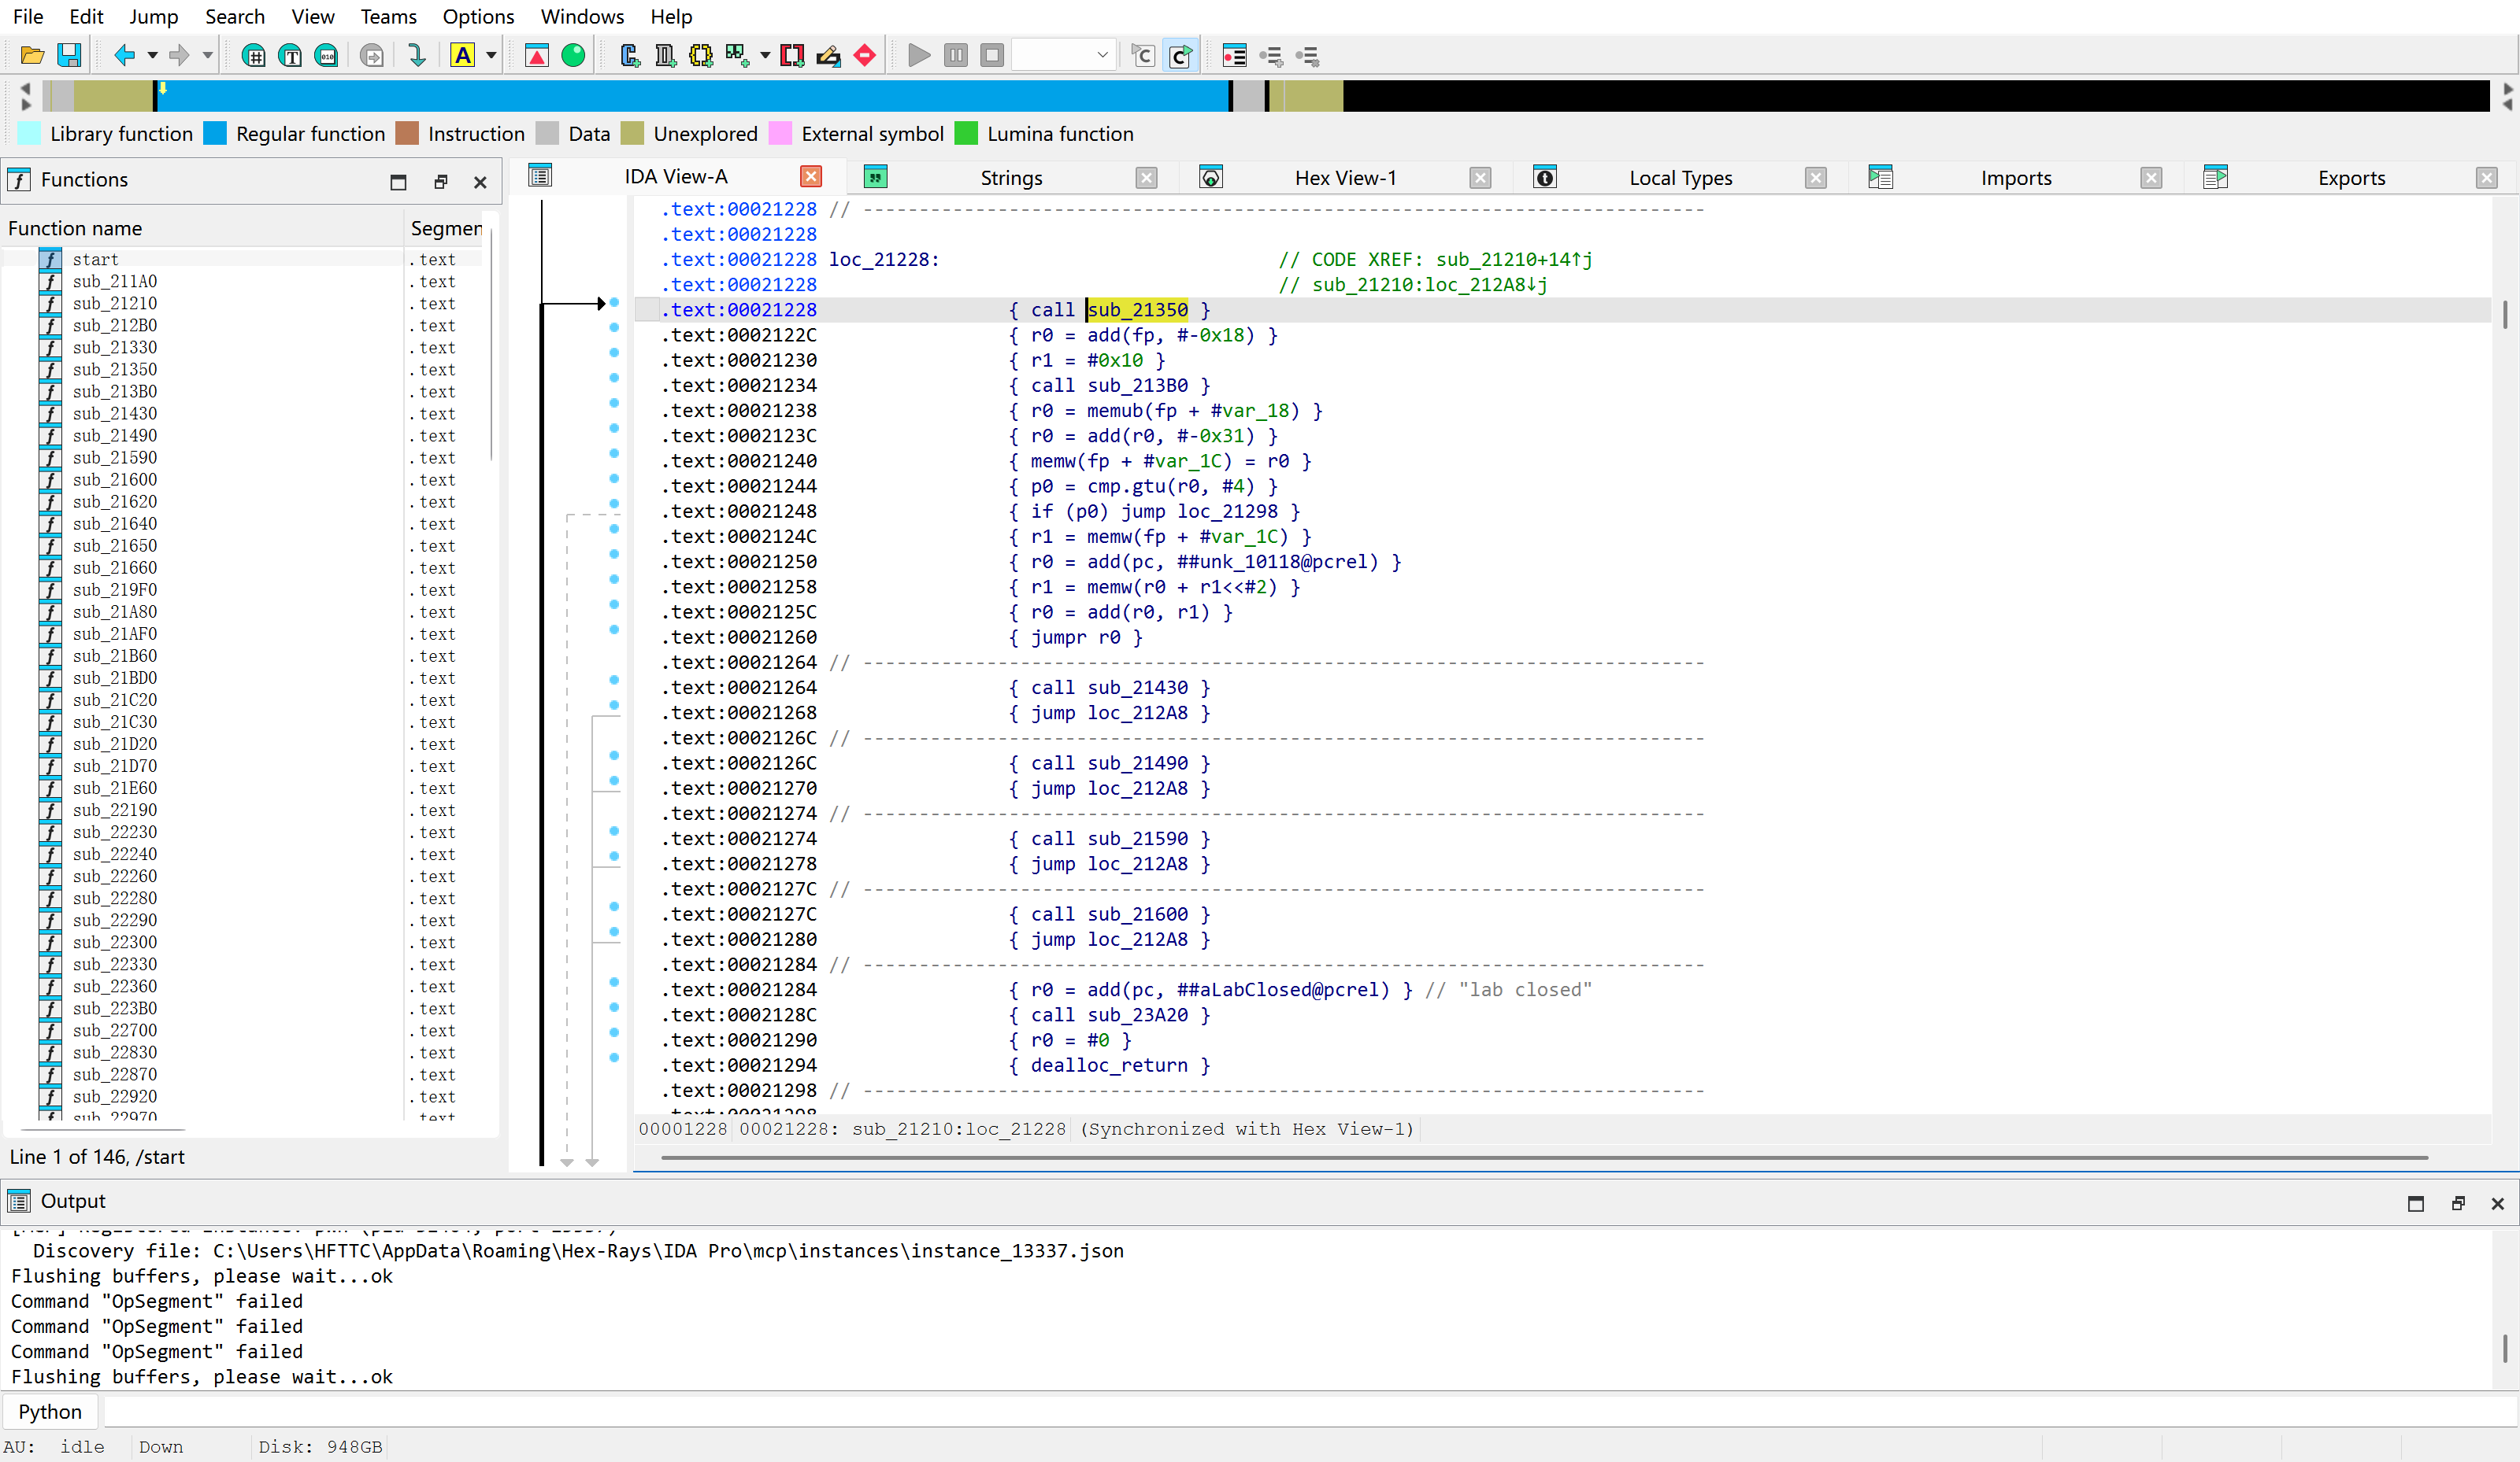Follow the call sub_213B0 reference
Viewport: 2520px width, 1462px height.
coord(1137,386)
